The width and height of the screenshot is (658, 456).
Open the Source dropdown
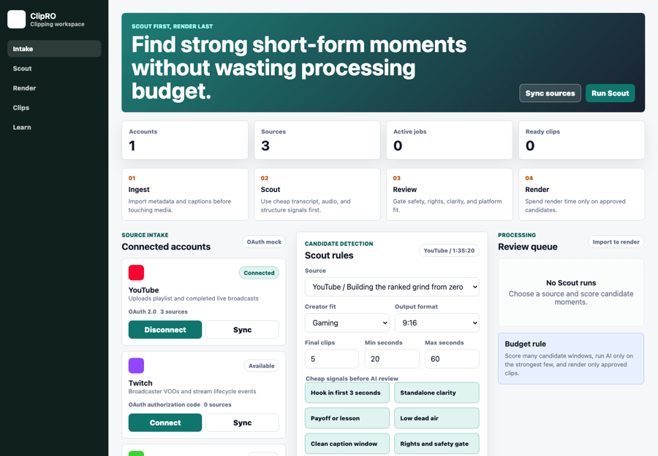coord(392,287)
